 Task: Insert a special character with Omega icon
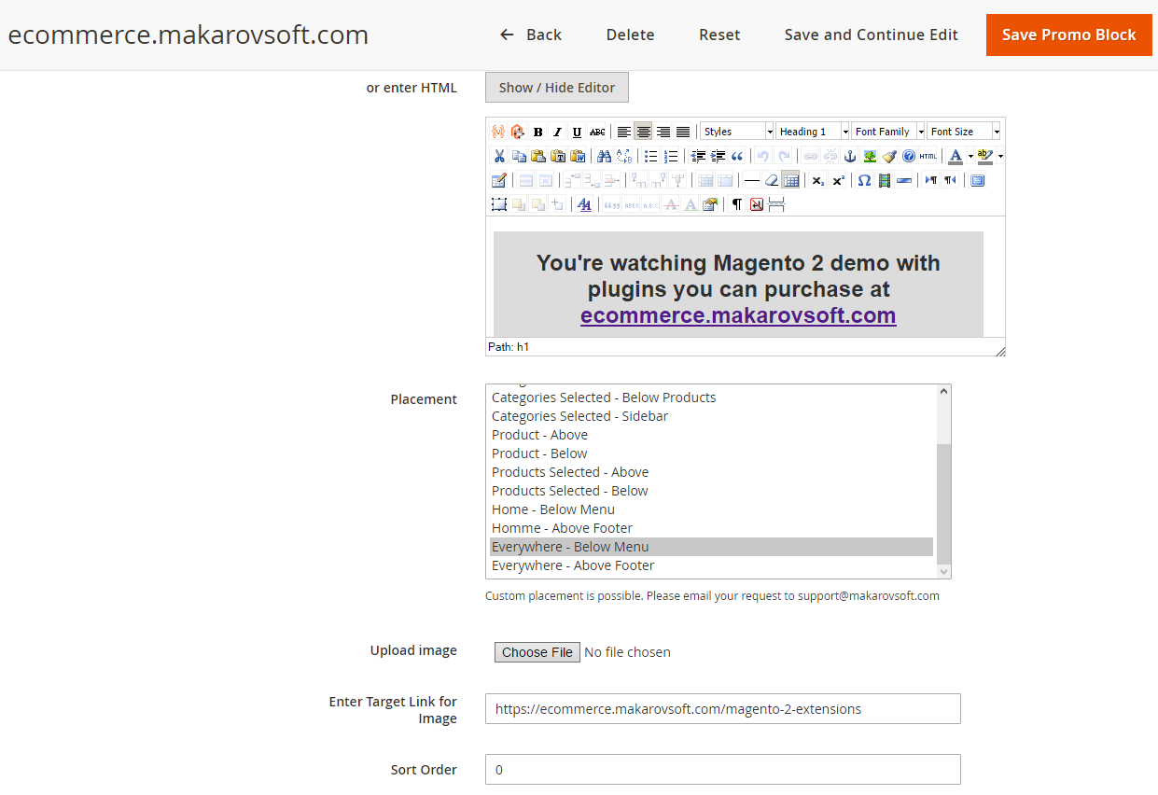pos(864,180)
